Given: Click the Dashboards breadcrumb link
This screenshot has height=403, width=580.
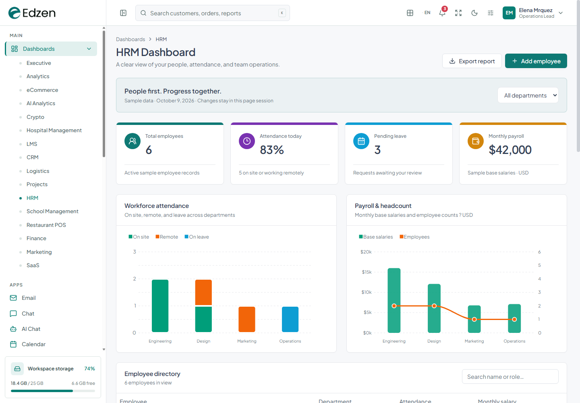Looking at the screenshot, I should [x=130, y=39].
